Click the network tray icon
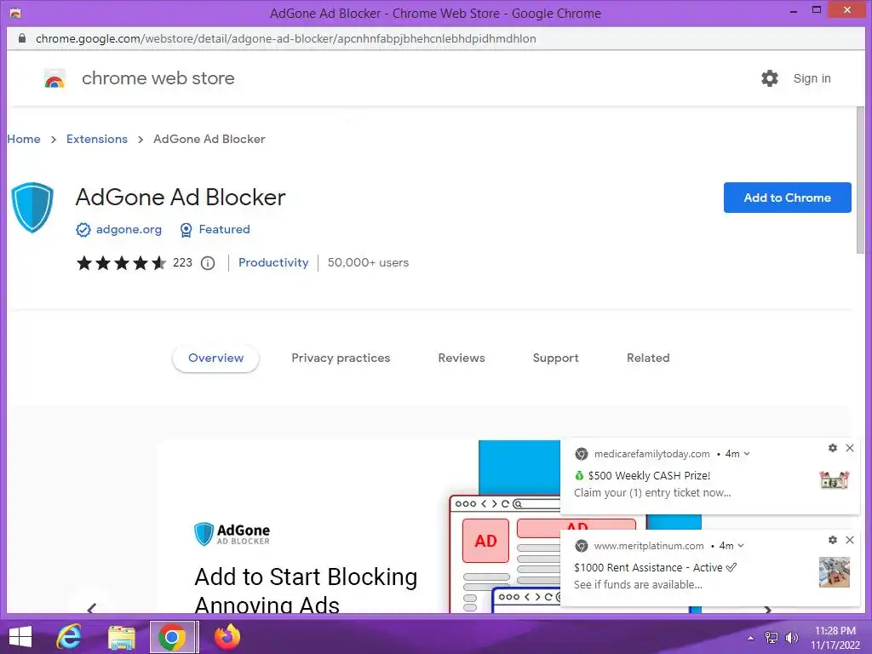 (x=772, y=638)
